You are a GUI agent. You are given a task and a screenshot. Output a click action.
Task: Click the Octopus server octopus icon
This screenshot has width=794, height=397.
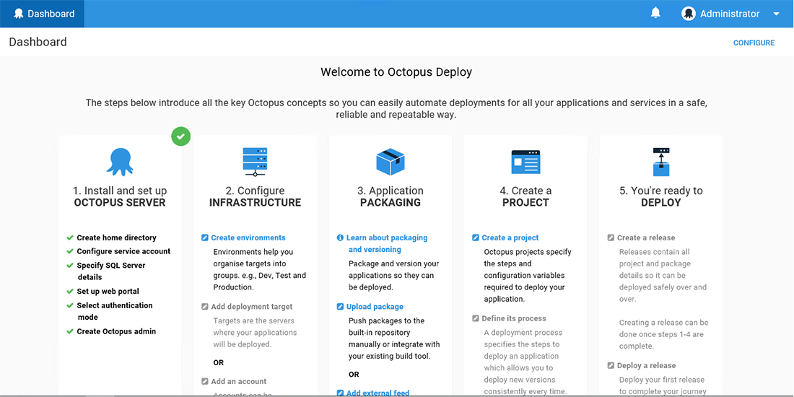120,162
